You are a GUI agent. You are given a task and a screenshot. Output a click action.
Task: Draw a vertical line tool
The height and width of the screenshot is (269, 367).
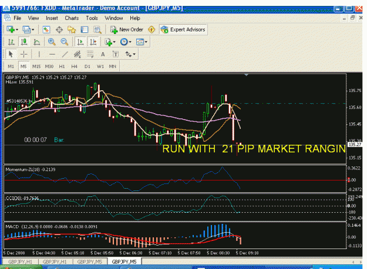[39, 54]
